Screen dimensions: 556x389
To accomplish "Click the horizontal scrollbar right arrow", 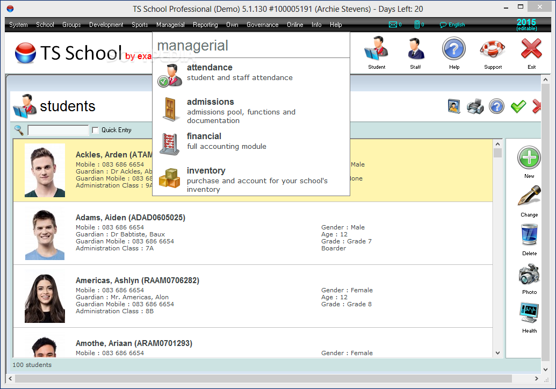I will click(x=537, y=379).
